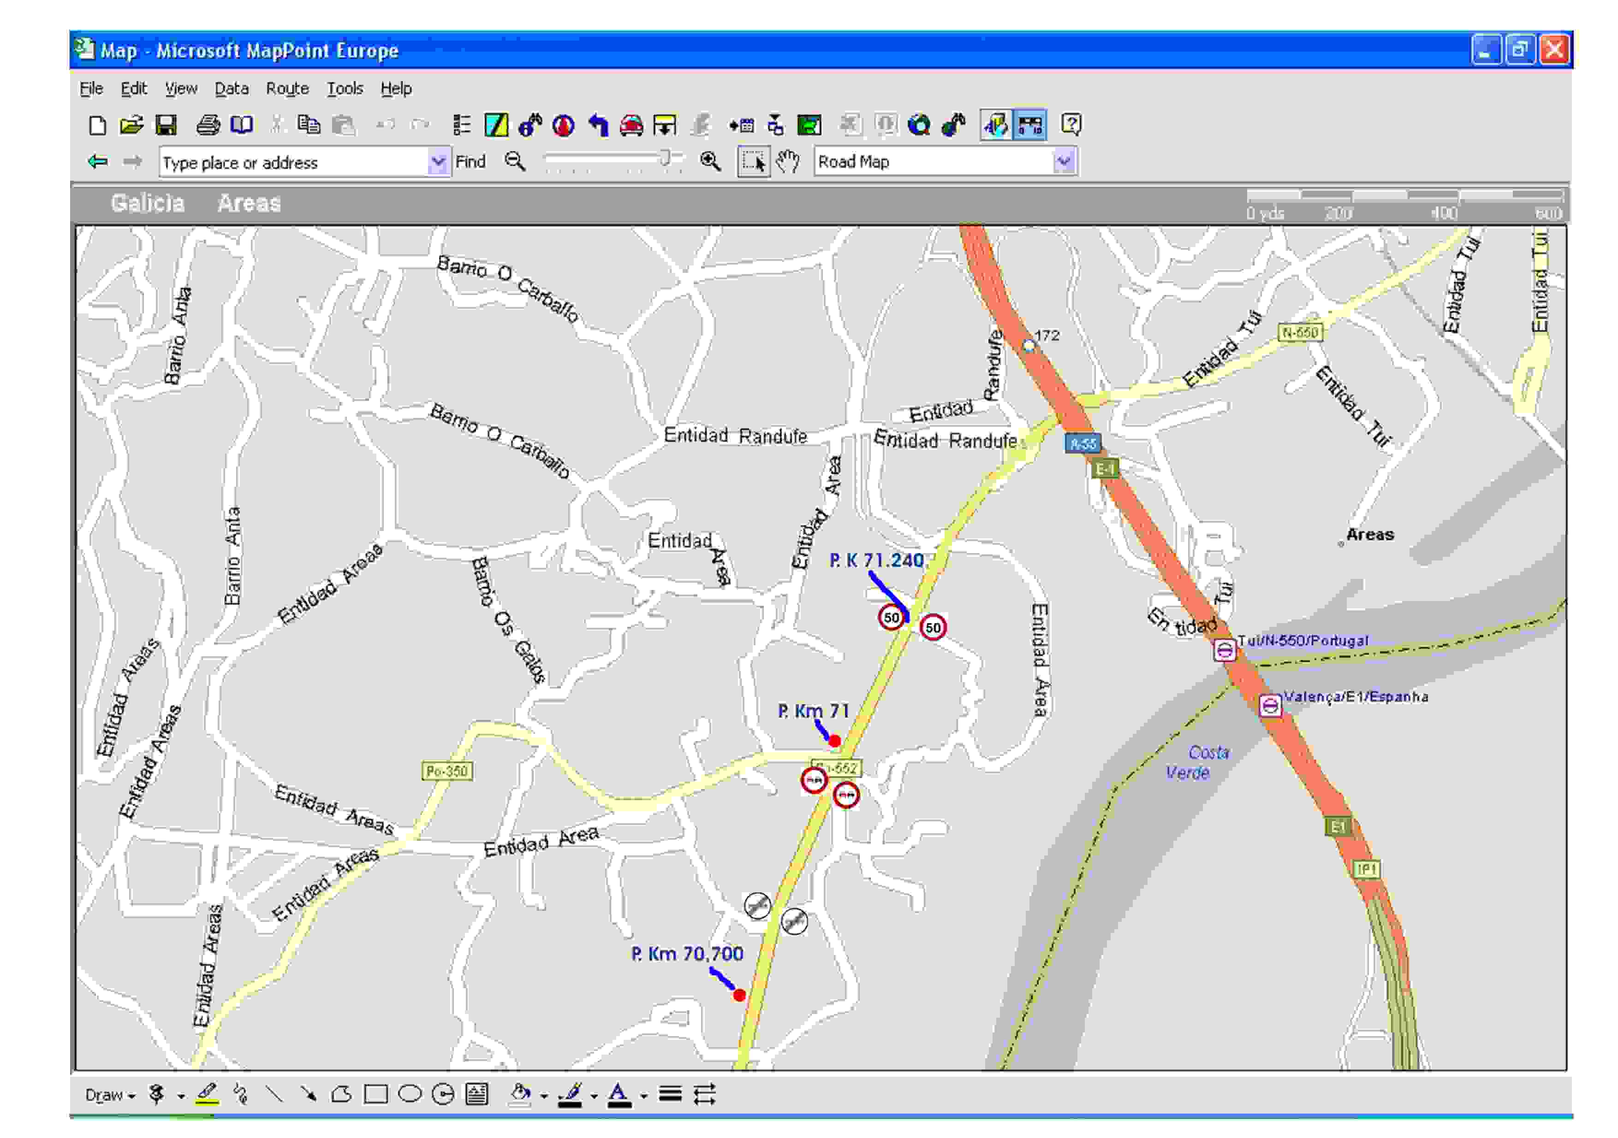Select the Highlighter drawing tool

point(207,1094)
